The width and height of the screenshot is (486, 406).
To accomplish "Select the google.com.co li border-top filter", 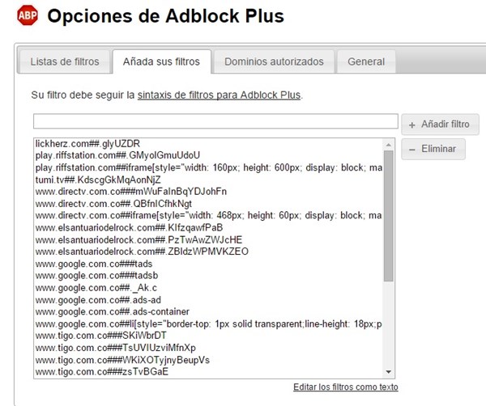I will pyautogui.click(x=209, y=324).
